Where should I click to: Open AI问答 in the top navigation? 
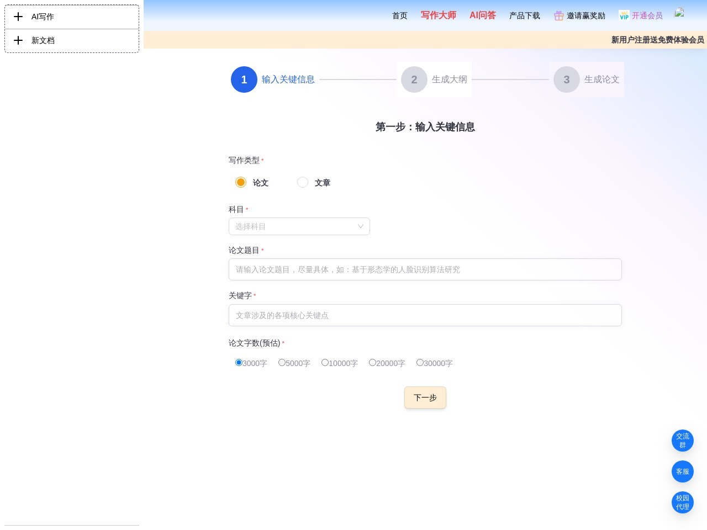(x=483, y=15)
